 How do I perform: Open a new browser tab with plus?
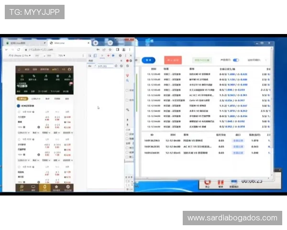click(x=96, y=43)
